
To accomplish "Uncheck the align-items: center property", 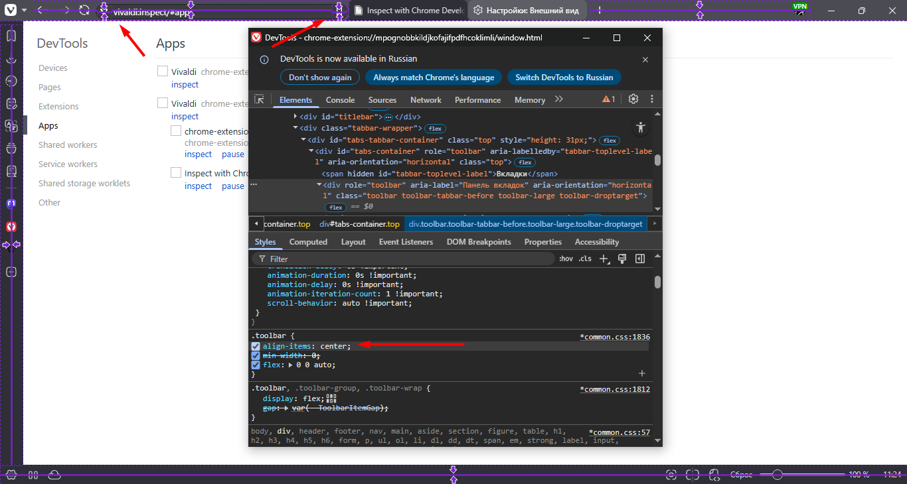I will coord(256,346).
